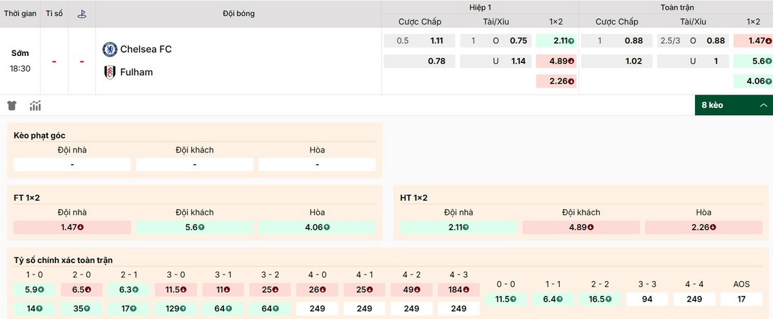Pick correct score 4-3 odds 184
This screenshot has width=773, height=319.
[x=458, y=289]
